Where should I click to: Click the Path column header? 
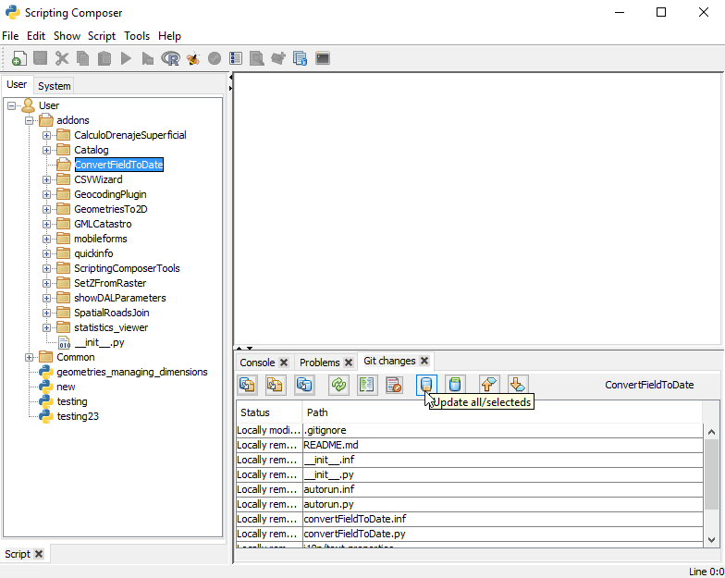(x=317, y=412)
